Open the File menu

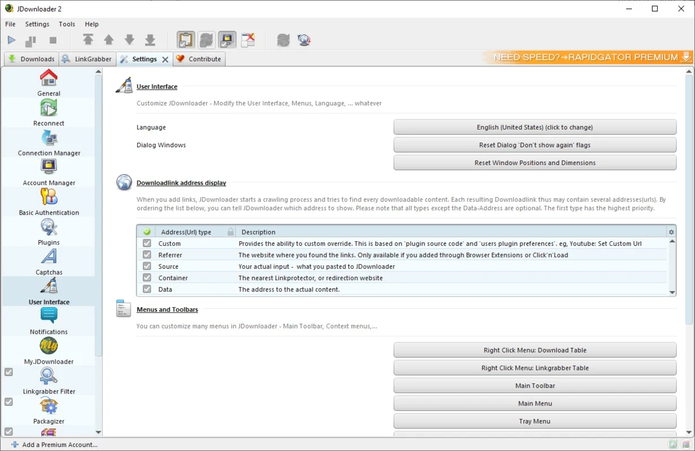pyautogui.click(x=10, y=24)
